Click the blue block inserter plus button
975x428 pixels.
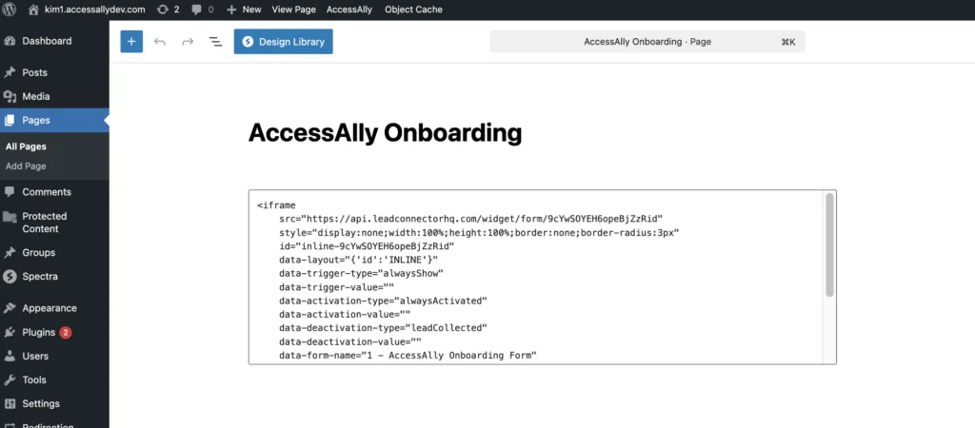pyautogui.click(x=131, y=42)
